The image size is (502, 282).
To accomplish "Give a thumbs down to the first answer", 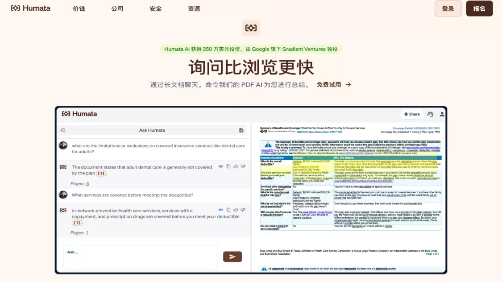I will (x=242, y=166).
